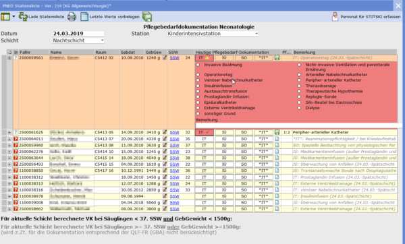Click document icon for case 2500058662
Image resolution: width=405 pixels, height=244 pixels.
277,209
